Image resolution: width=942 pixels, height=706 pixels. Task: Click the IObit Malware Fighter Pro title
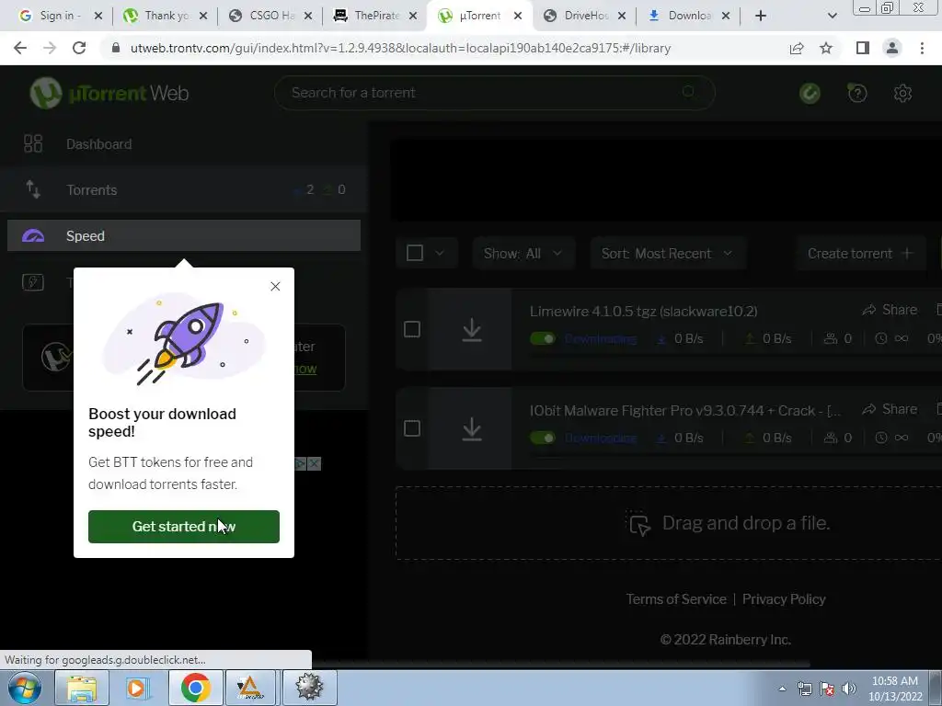[685, 411]
